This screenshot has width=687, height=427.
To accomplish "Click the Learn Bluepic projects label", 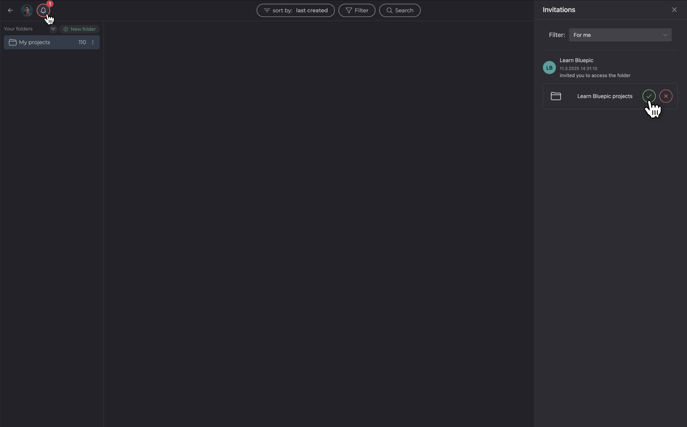I will click(x=605, y=96).
